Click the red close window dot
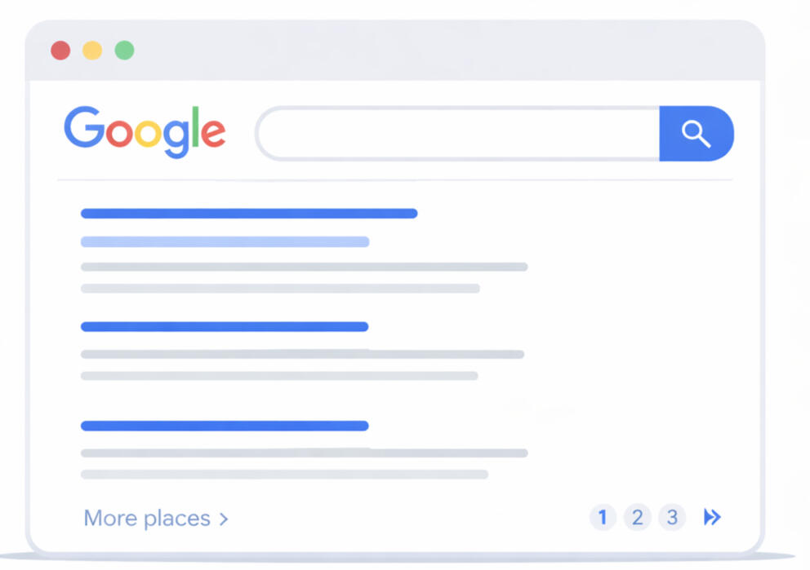 (60, 51)
